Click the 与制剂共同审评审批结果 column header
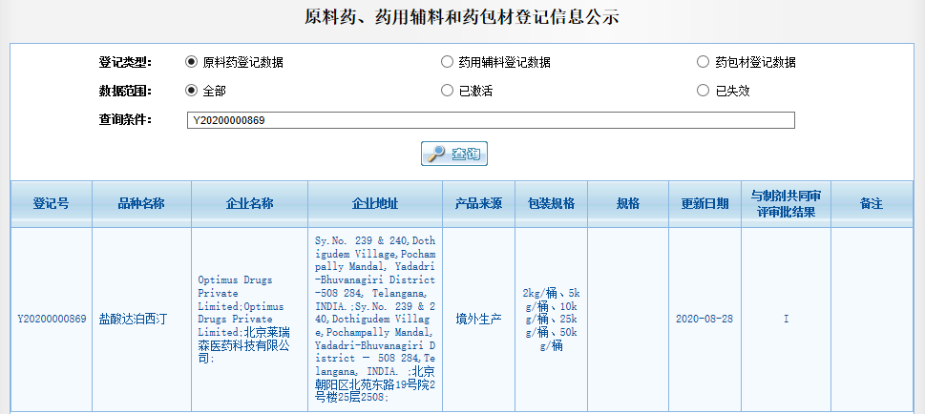The height and width of the screenshot is (414, 925). (x=787, y=204)
